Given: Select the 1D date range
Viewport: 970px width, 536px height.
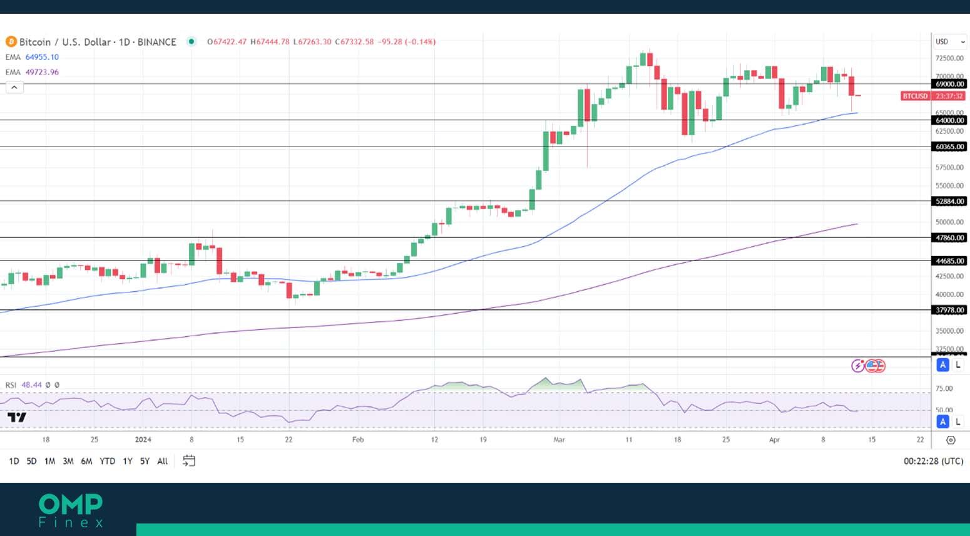Looking at the screenshot, I should (x=14, y=461).
